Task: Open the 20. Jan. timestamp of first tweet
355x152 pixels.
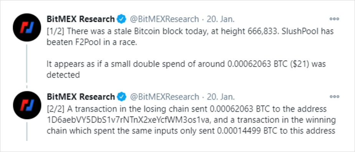Action: point(221,19)
